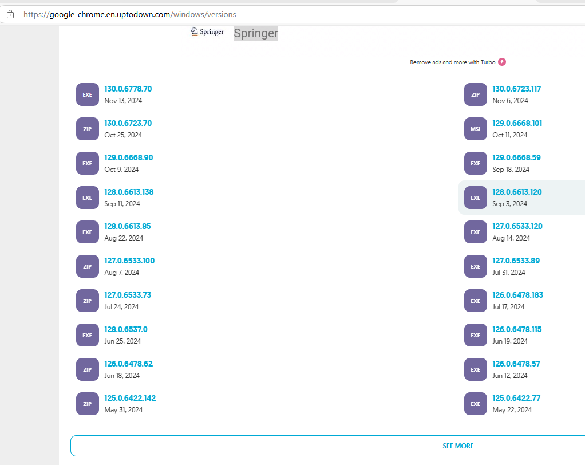
Task: Click the "May 22, 2024" date text
Action: 512,410
